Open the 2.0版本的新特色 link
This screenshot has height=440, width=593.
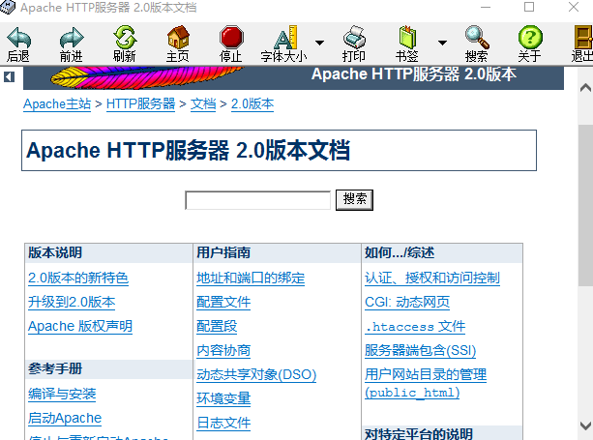click(x=78, y=279)
